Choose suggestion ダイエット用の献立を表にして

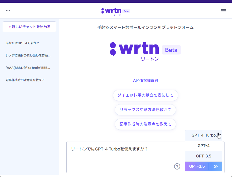click(146, 95)
